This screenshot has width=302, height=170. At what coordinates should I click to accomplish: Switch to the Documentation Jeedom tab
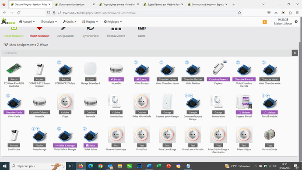tap(75, 4)
